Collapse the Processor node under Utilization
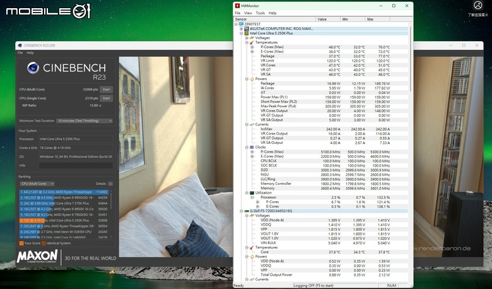The width and height of the screenshot is (492, 289). click(x=252, y=198)
